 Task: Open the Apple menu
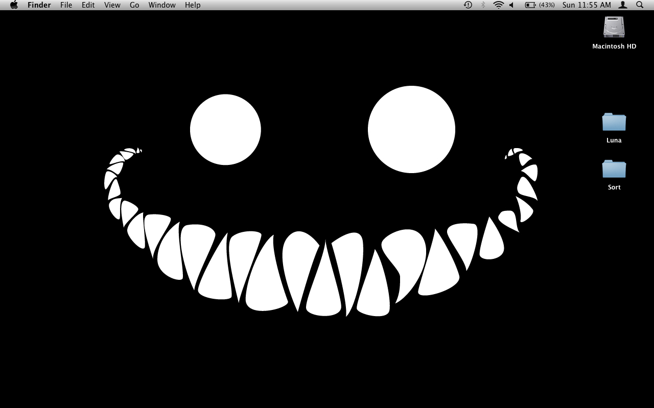pyautogui.click(x=14, y=5)
